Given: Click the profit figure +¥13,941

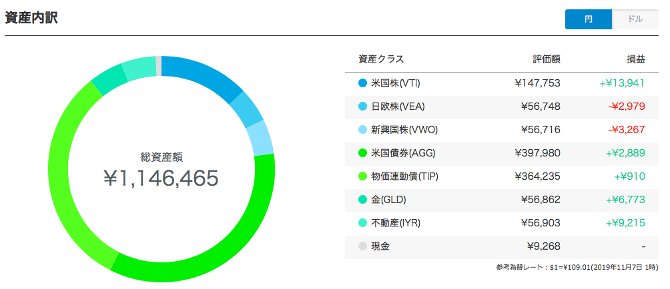Looking at the screenshot, I should click(622, 83).
